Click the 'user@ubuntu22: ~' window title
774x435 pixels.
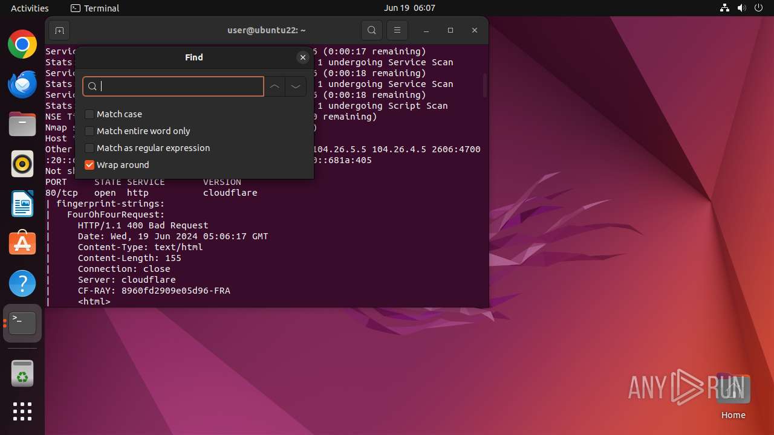point(267,30)
